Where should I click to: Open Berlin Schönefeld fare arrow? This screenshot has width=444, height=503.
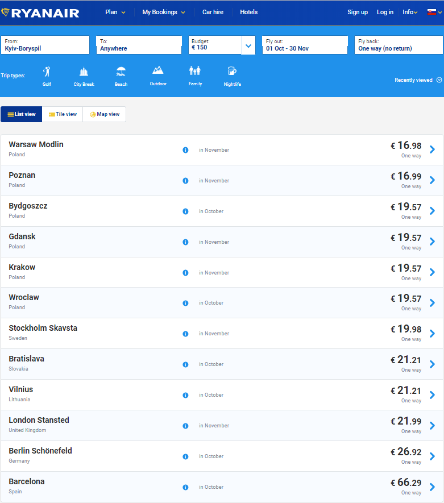tap(433, 456)
